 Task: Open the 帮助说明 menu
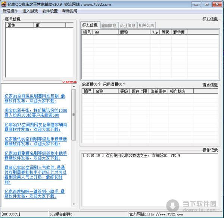pos(70,11)
